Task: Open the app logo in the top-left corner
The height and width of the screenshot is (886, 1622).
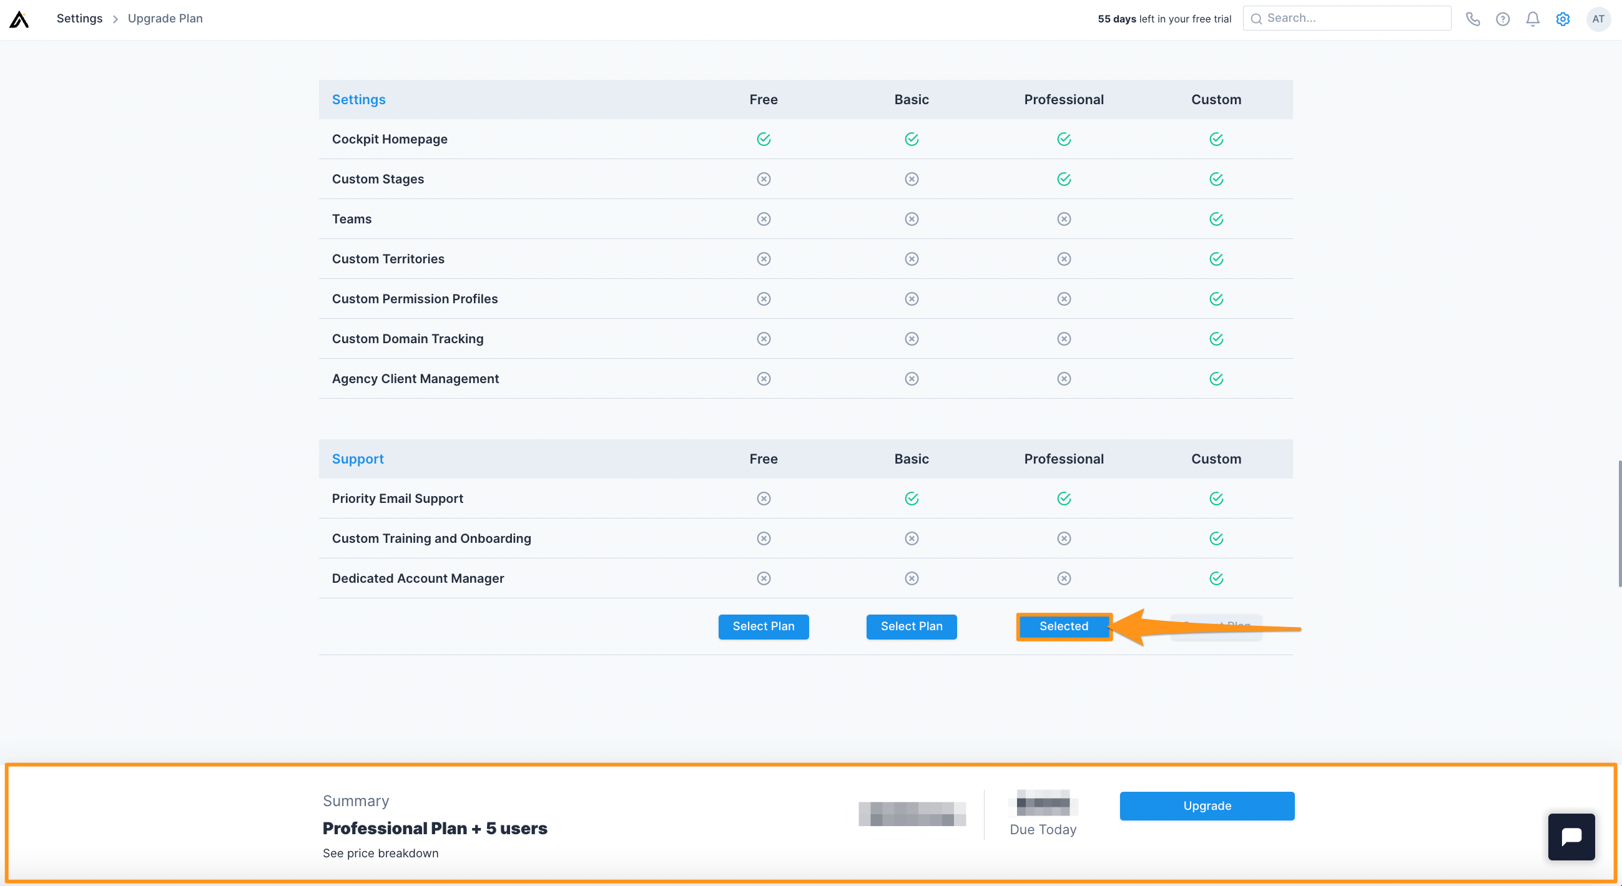Action: click(x=19, y=19)
